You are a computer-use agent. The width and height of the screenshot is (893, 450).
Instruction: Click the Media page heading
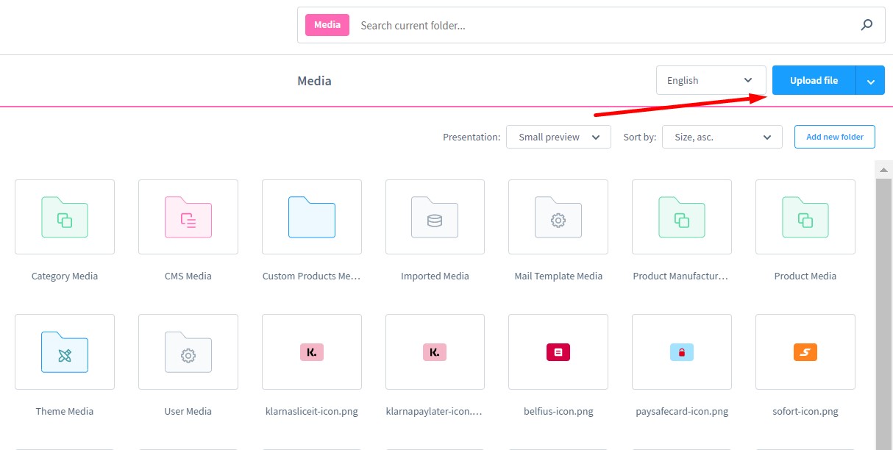pos(314,81)
